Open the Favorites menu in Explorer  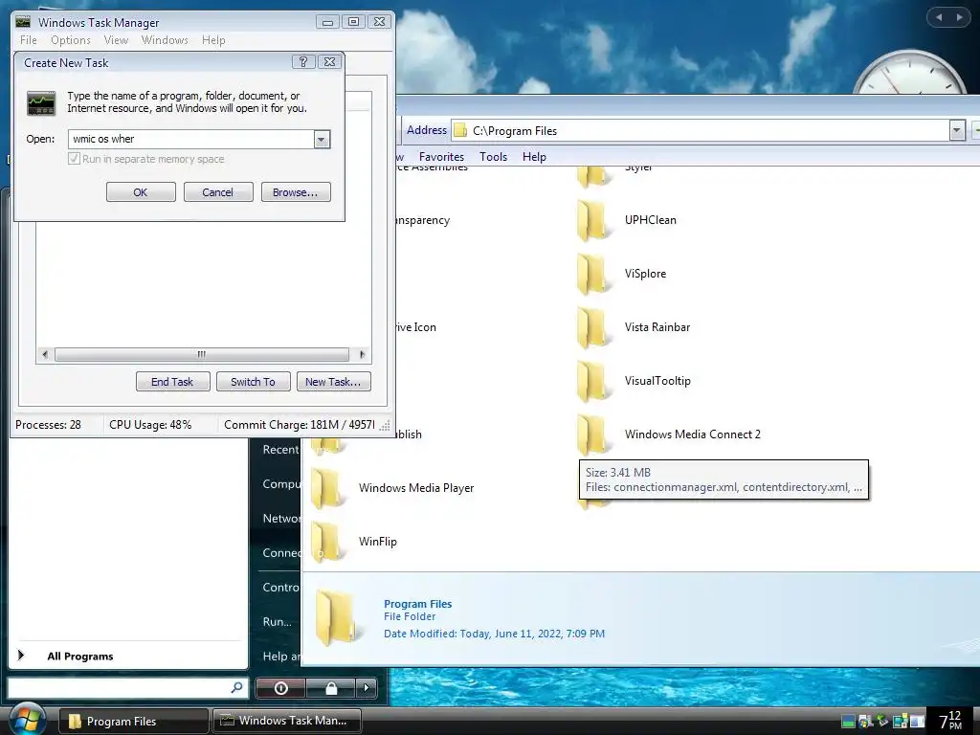[x=441, y=157]
